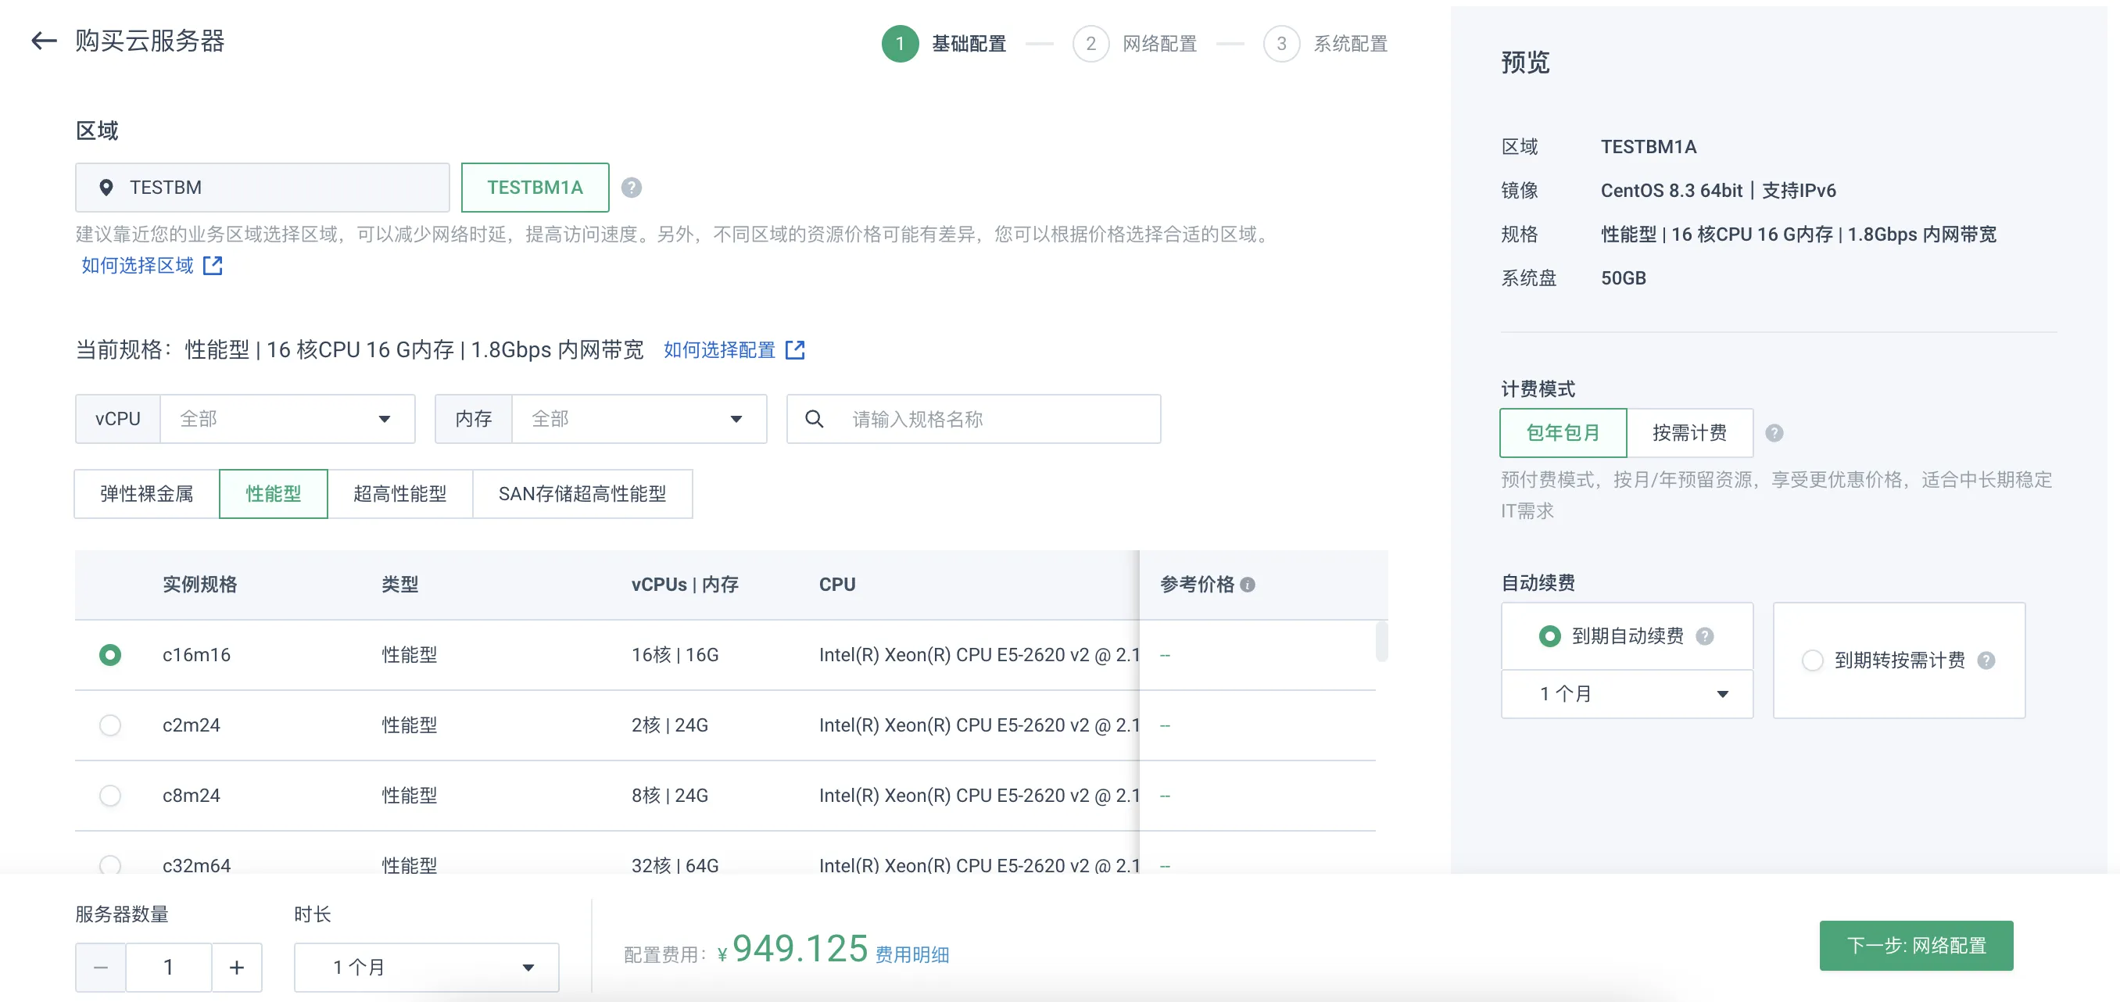
Task: Click step 2 网络配置 indicator
Action: tap(1136, 44)
